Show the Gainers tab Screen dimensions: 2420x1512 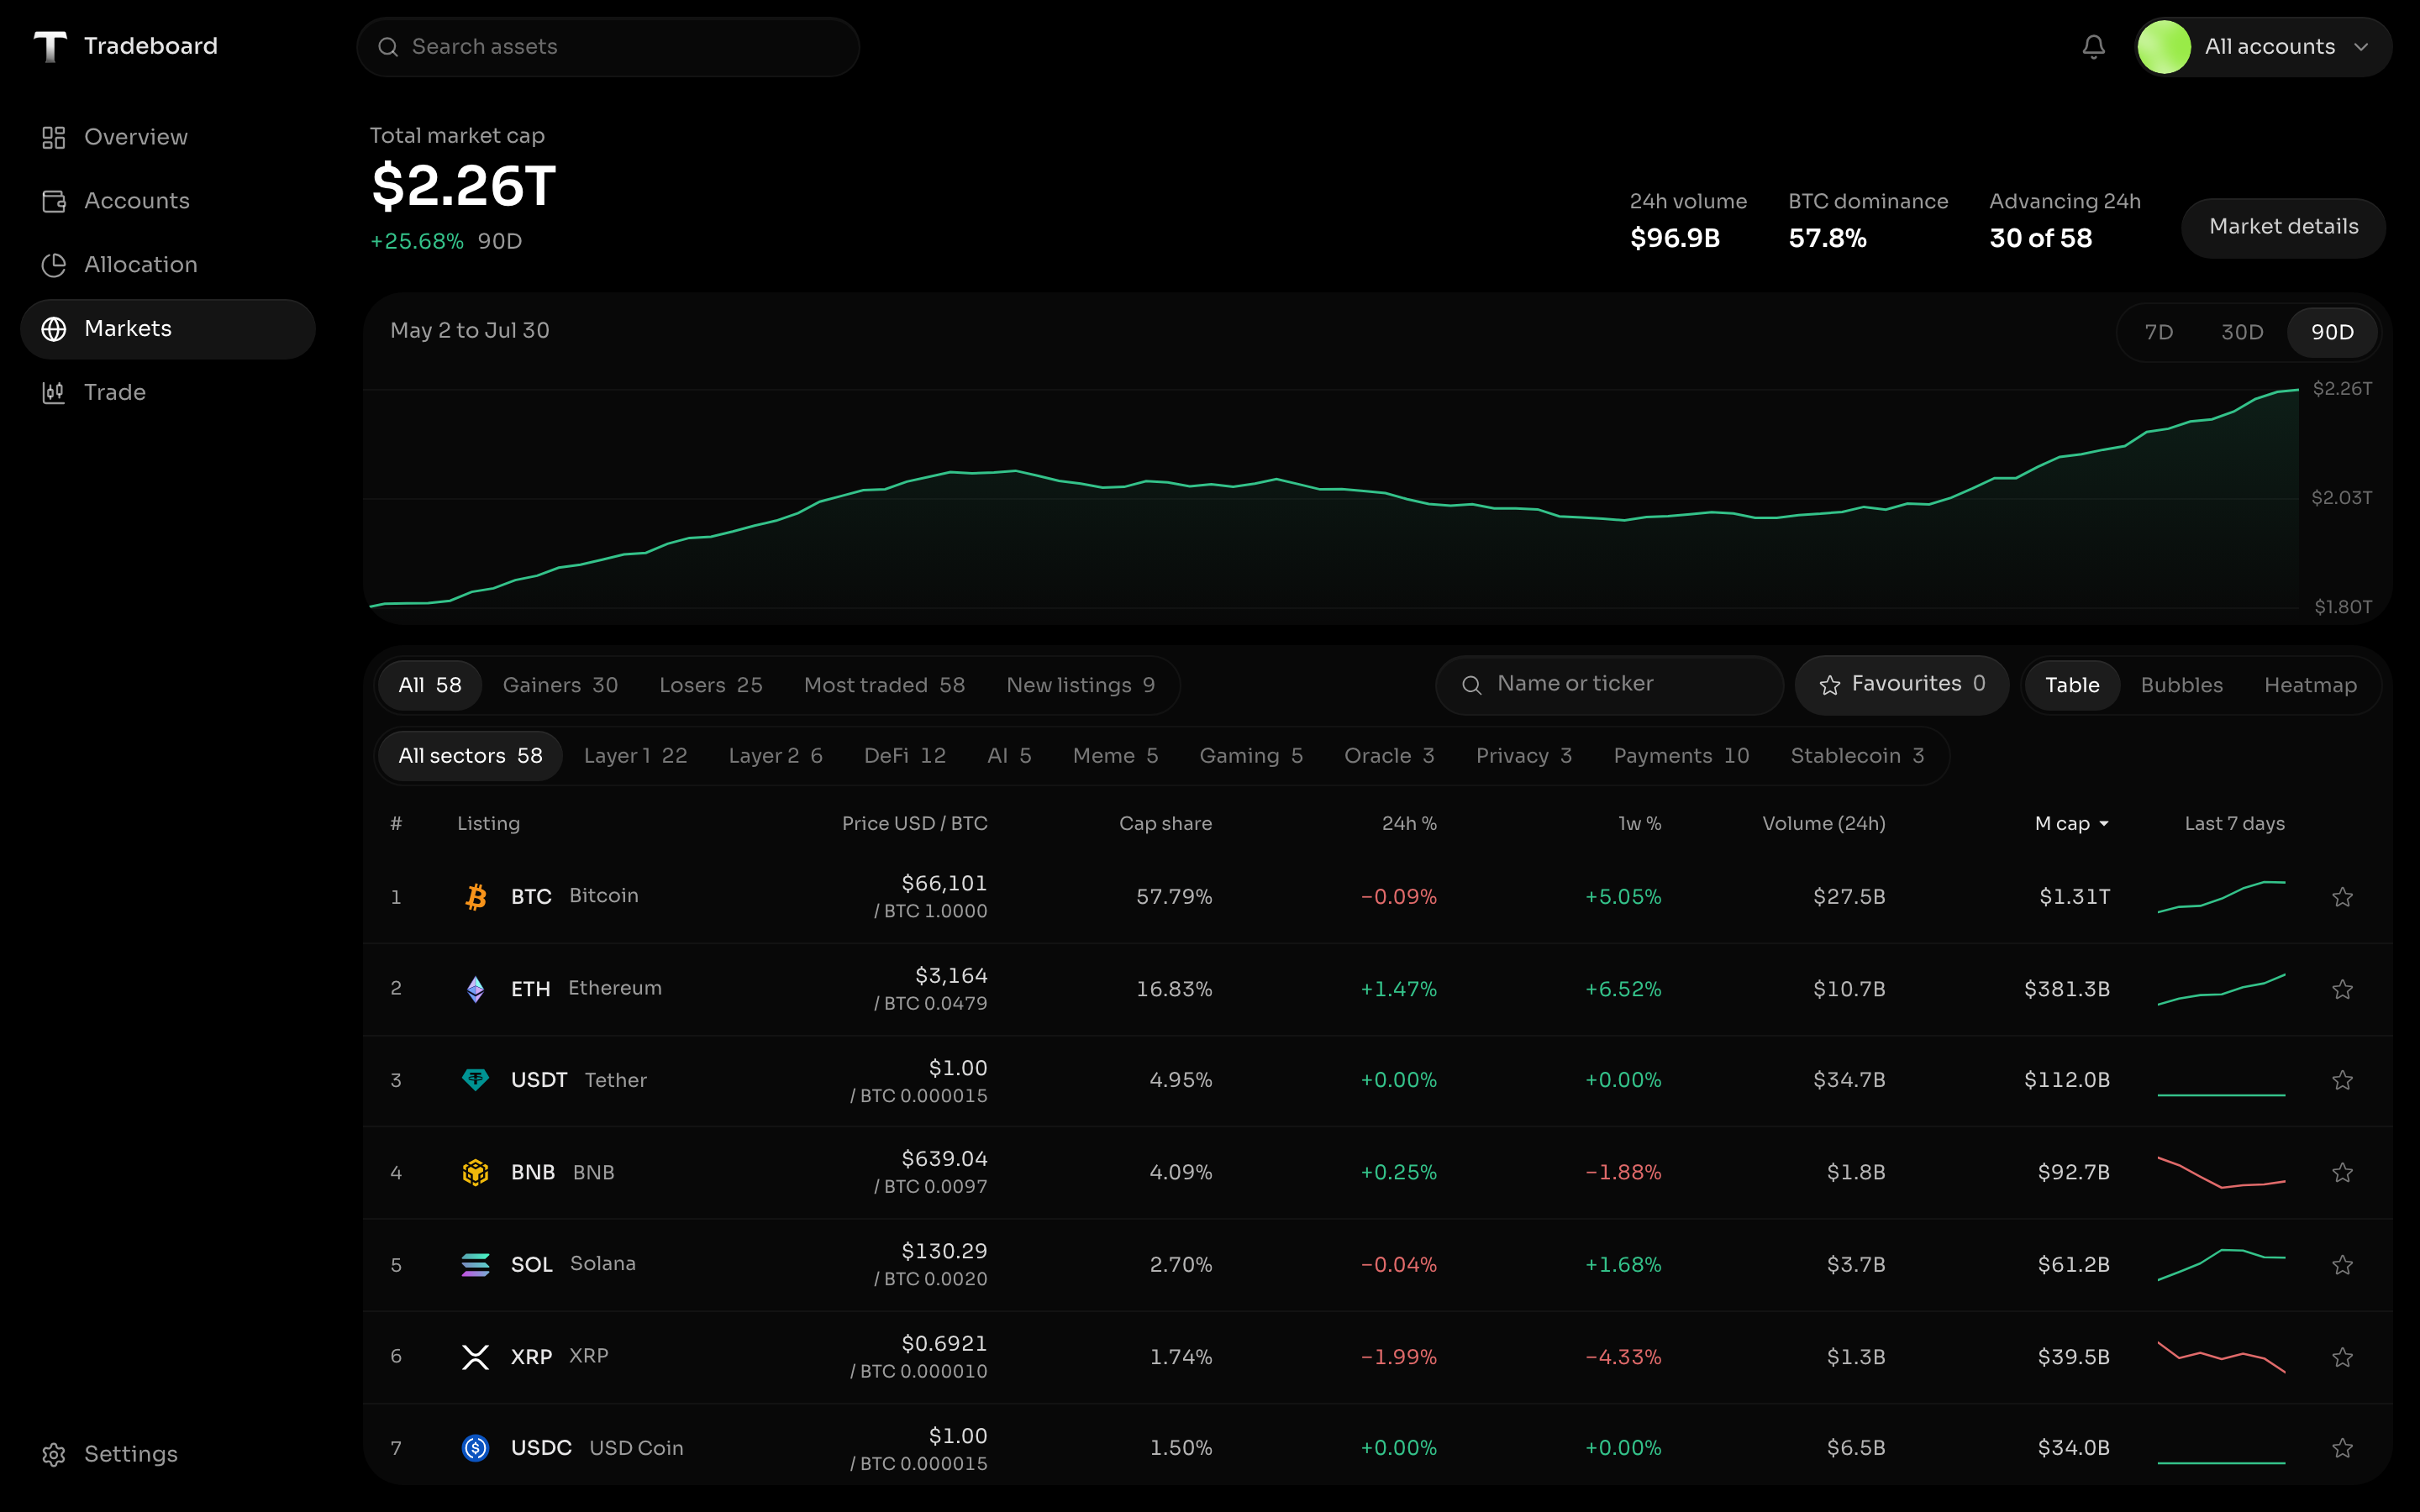coord(560,685)
